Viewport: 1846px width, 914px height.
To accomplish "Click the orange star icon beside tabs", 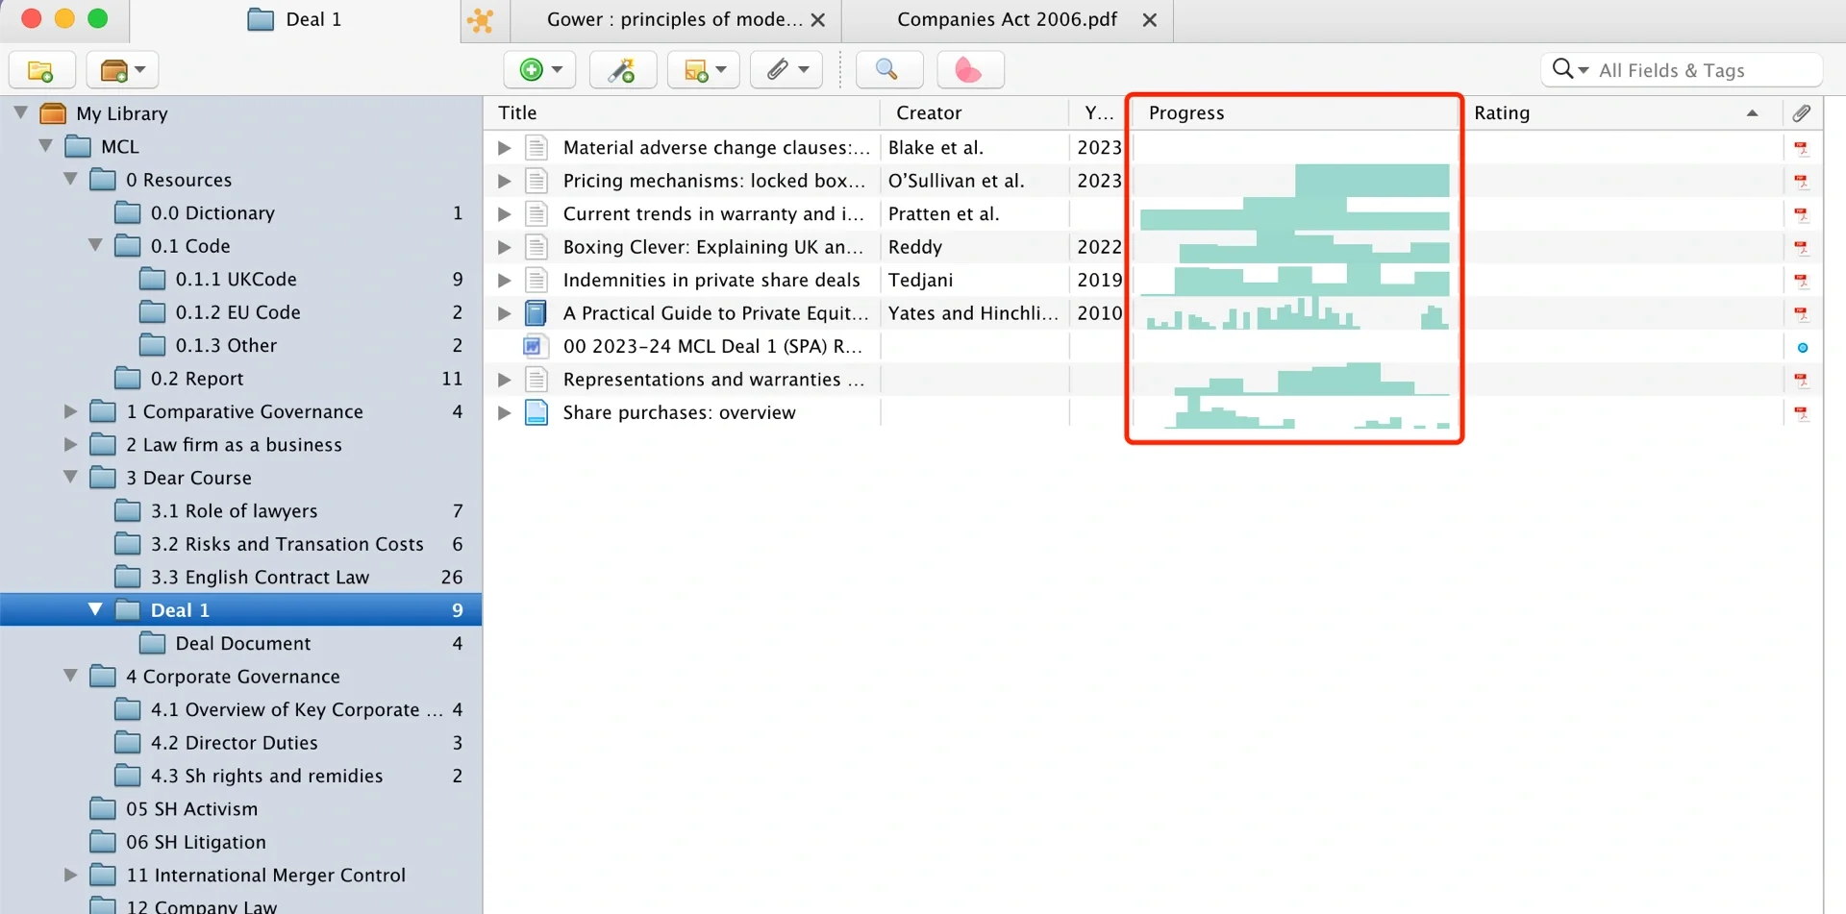I will click(481, 20).
